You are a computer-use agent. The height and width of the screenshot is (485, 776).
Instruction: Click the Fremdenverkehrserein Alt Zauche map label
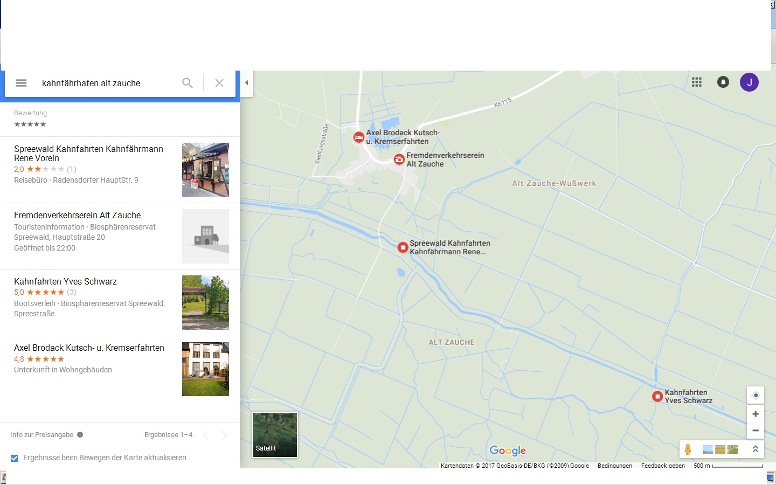coord(445,160)
